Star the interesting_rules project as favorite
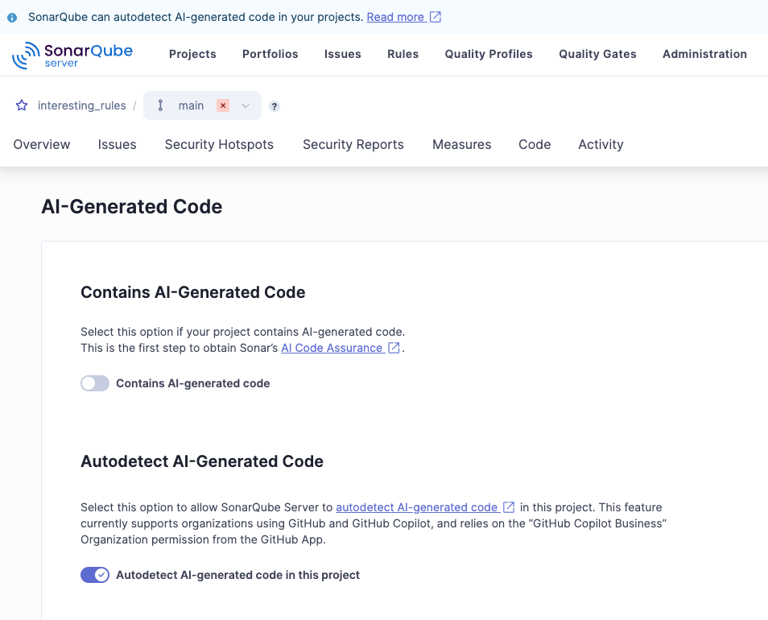The height and width of the screenshot is (620, 768). pyautogui.click(x=22, y=105)
